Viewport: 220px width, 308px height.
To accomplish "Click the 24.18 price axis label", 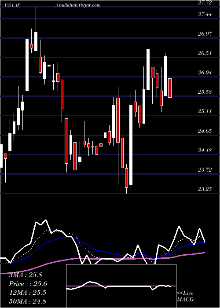I will click(205, 150).
